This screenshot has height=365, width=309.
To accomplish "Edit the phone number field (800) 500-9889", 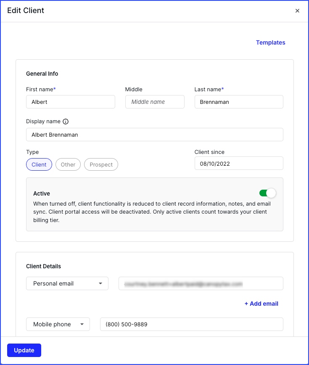I will pos(192,324).
